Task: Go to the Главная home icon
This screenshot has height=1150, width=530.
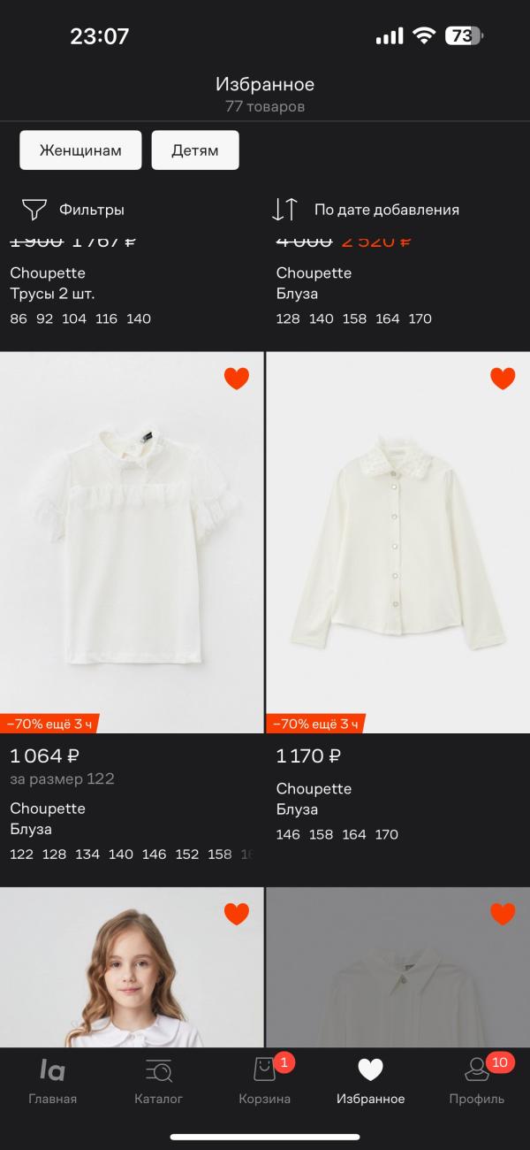Action: pos(52,1070)
